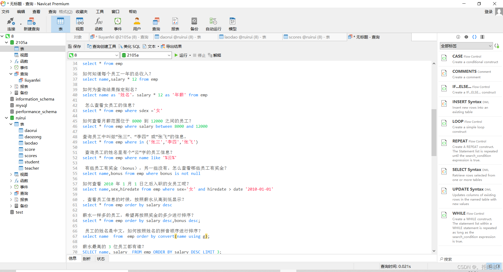Click the 解释 (Explain) button
Viewport: 503px width, 272px height.
pyautogui.click(x=215, y=55)
